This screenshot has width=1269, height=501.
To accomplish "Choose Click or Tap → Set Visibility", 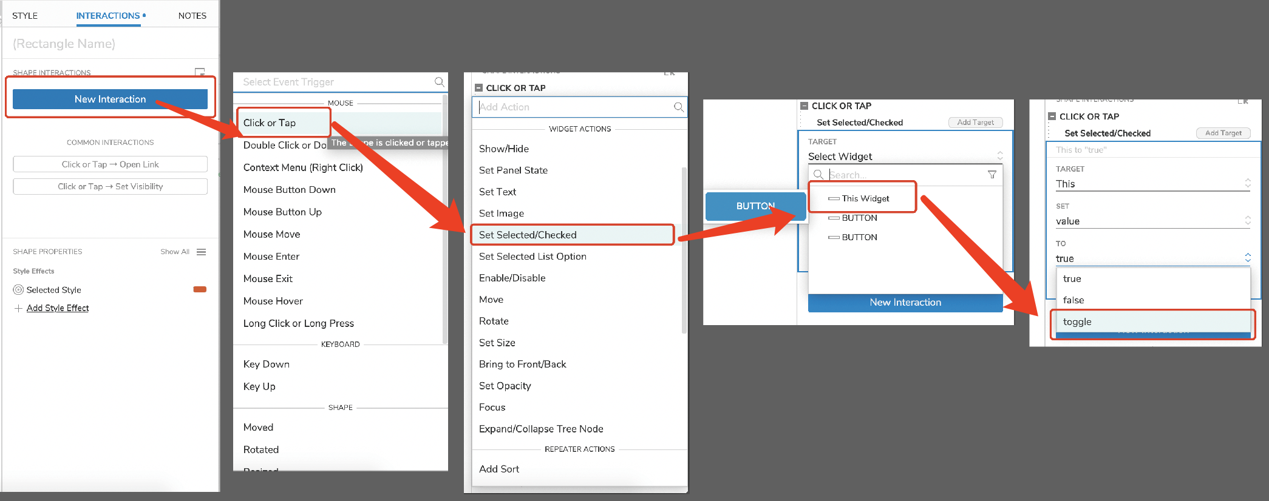I will pyautogui.click(x=110, y=186).
